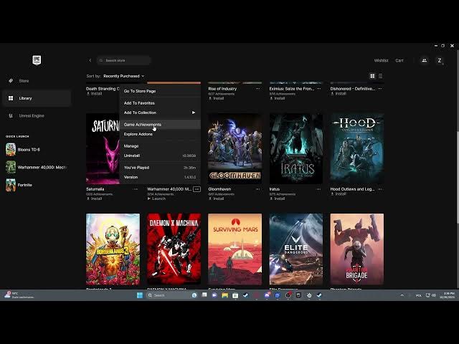Install Gloomhaven
Image resolution: width=459 pixels, height=344 pixels.
click(x=217, y=199)
